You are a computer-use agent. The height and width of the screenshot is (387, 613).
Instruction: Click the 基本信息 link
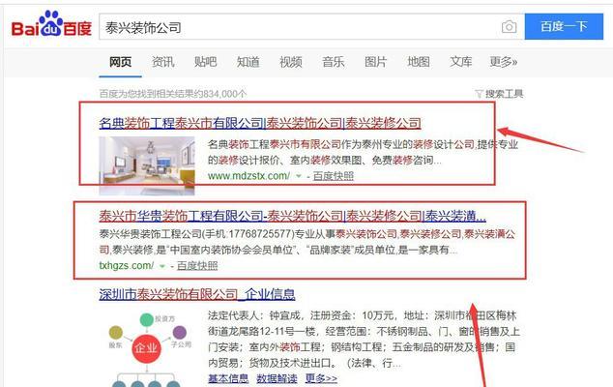[x=228, y=378]
